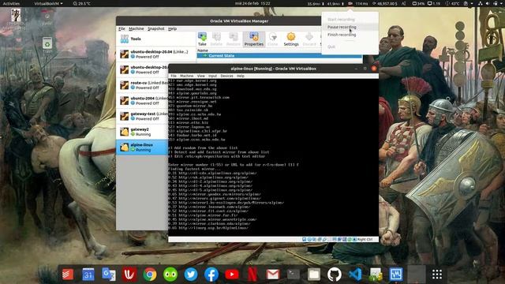Select the alpine-linux running VM
Image resolution: width=505 pixels, height=284 pixels.
click(x=142, y=148)
